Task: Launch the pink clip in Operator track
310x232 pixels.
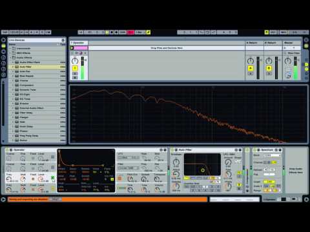Action: tap(72, 48)
